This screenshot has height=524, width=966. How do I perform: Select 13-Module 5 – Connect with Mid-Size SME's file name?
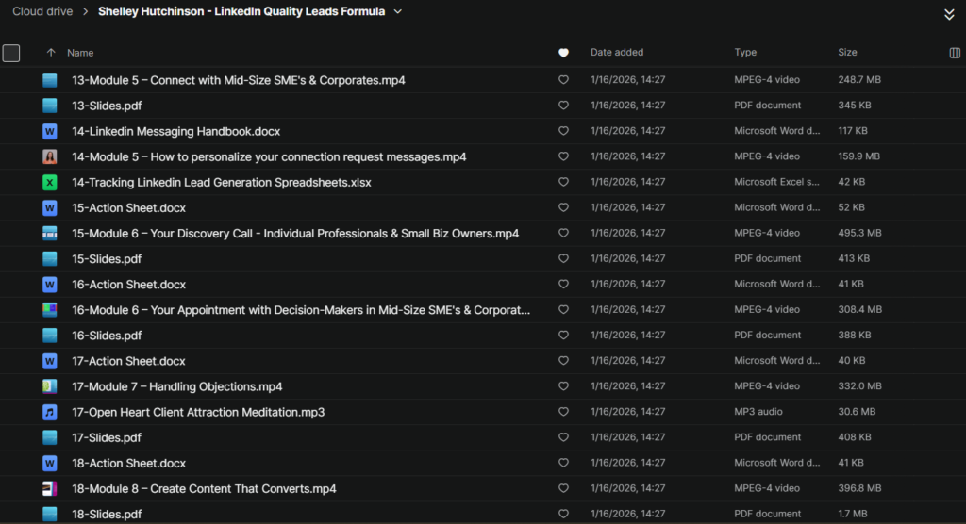(x=239, y=80)
